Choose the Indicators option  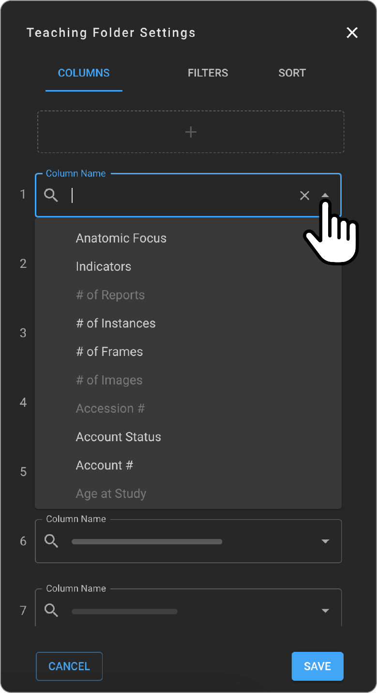(104, 266)
